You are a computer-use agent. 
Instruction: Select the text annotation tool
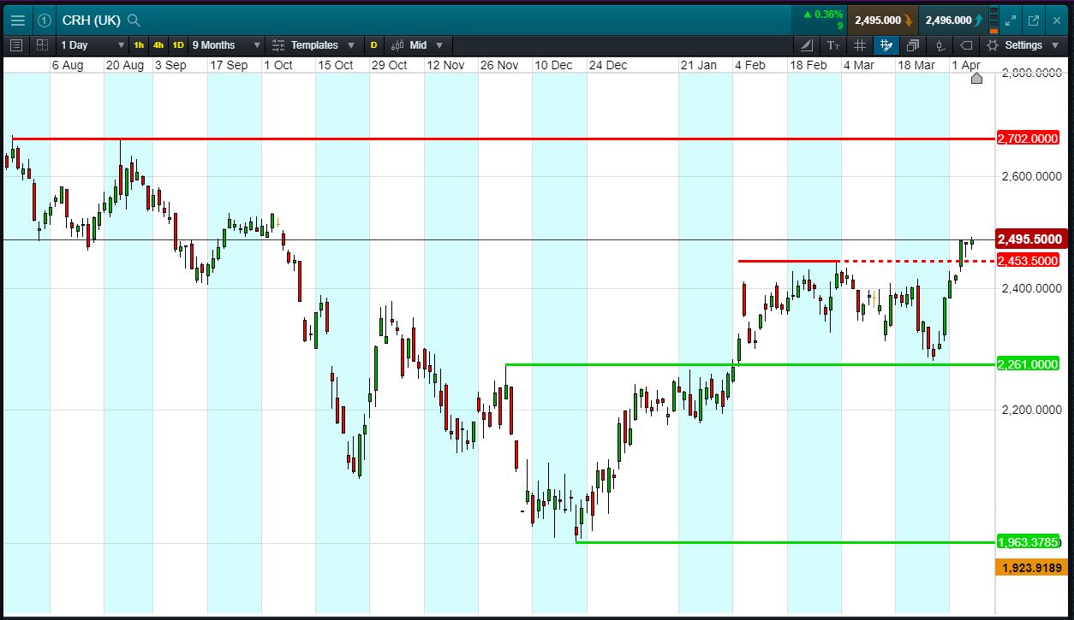(833, 45)
